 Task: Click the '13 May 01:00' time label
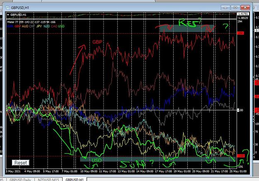tap(126, 171)
